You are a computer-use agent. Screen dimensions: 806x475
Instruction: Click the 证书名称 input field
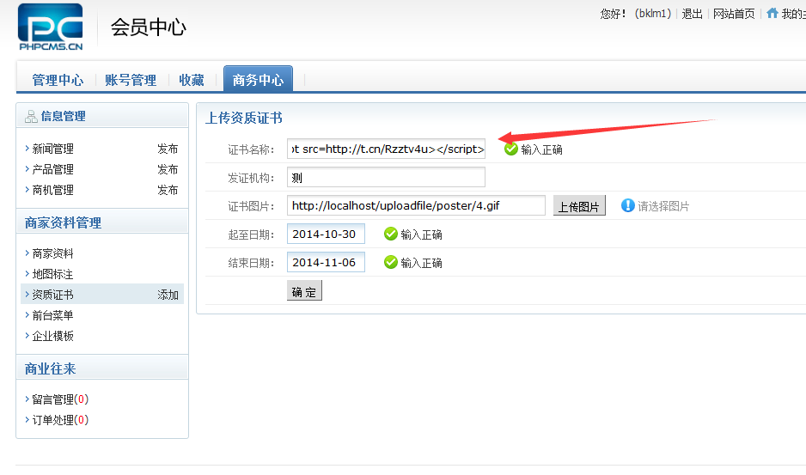(386, 149)
